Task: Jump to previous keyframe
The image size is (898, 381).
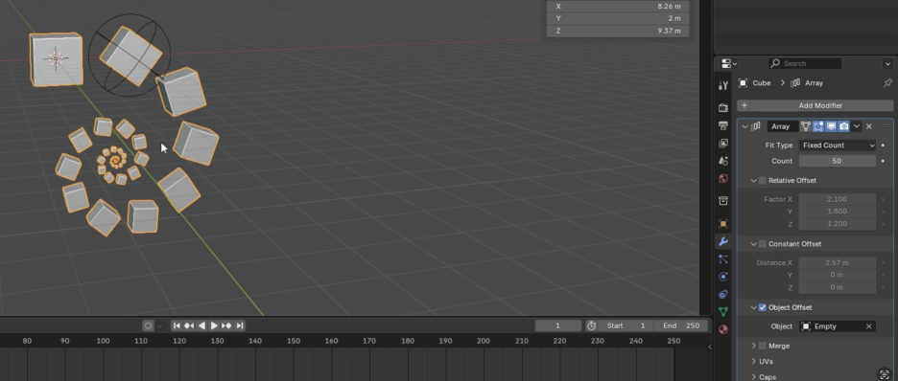Action: [189, 325]
